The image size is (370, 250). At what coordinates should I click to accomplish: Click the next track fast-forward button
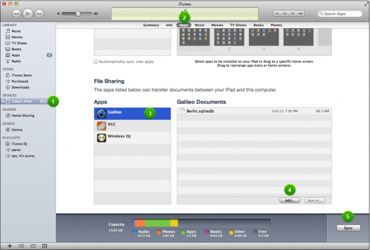[39, 13]
